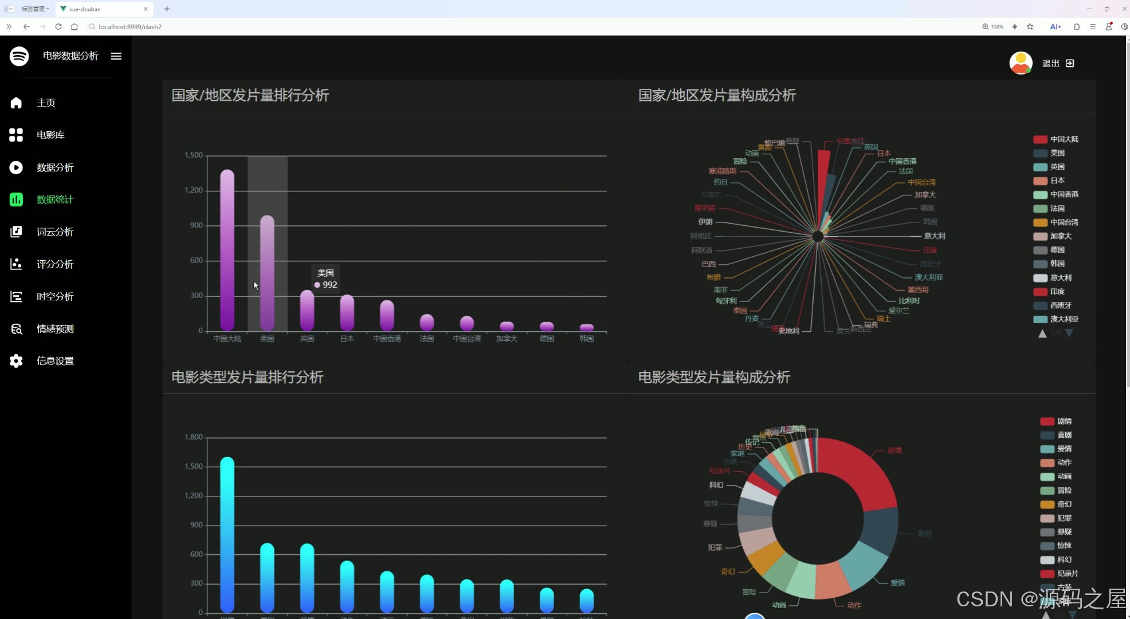Open 词云分析 via its sidebar icon

(x=16, y=232)
